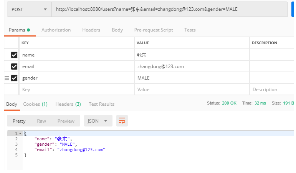This screenshot has width=296, height=173.
Task: Toggle the wrap lines icon
Action: (122, 121)
